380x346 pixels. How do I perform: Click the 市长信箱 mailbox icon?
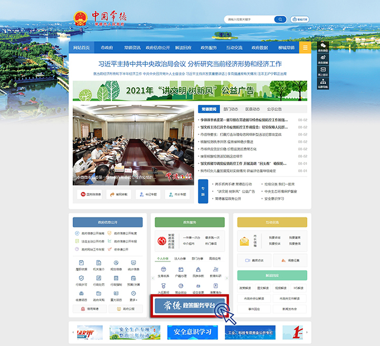[x=244, y=241]
